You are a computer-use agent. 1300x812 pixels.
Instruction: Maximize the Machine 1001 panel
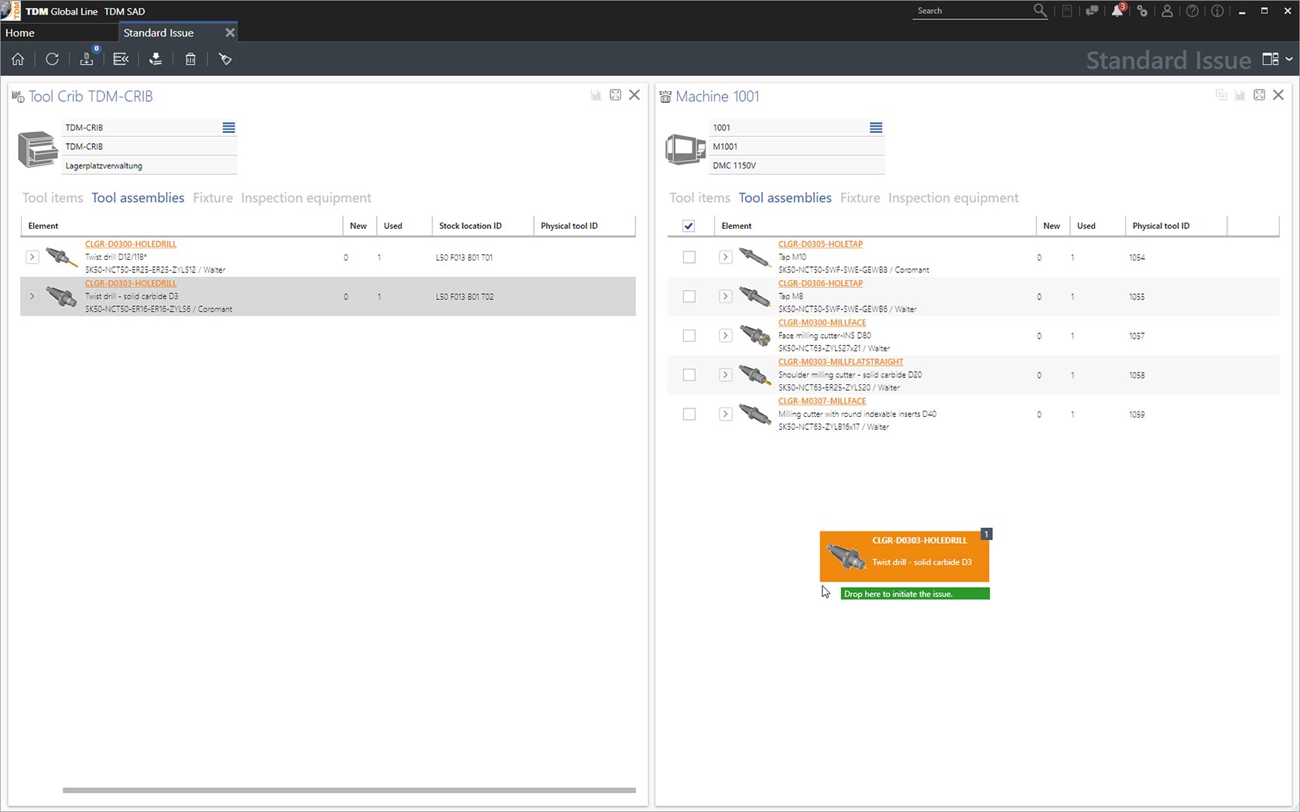(x=1259, y=95)
